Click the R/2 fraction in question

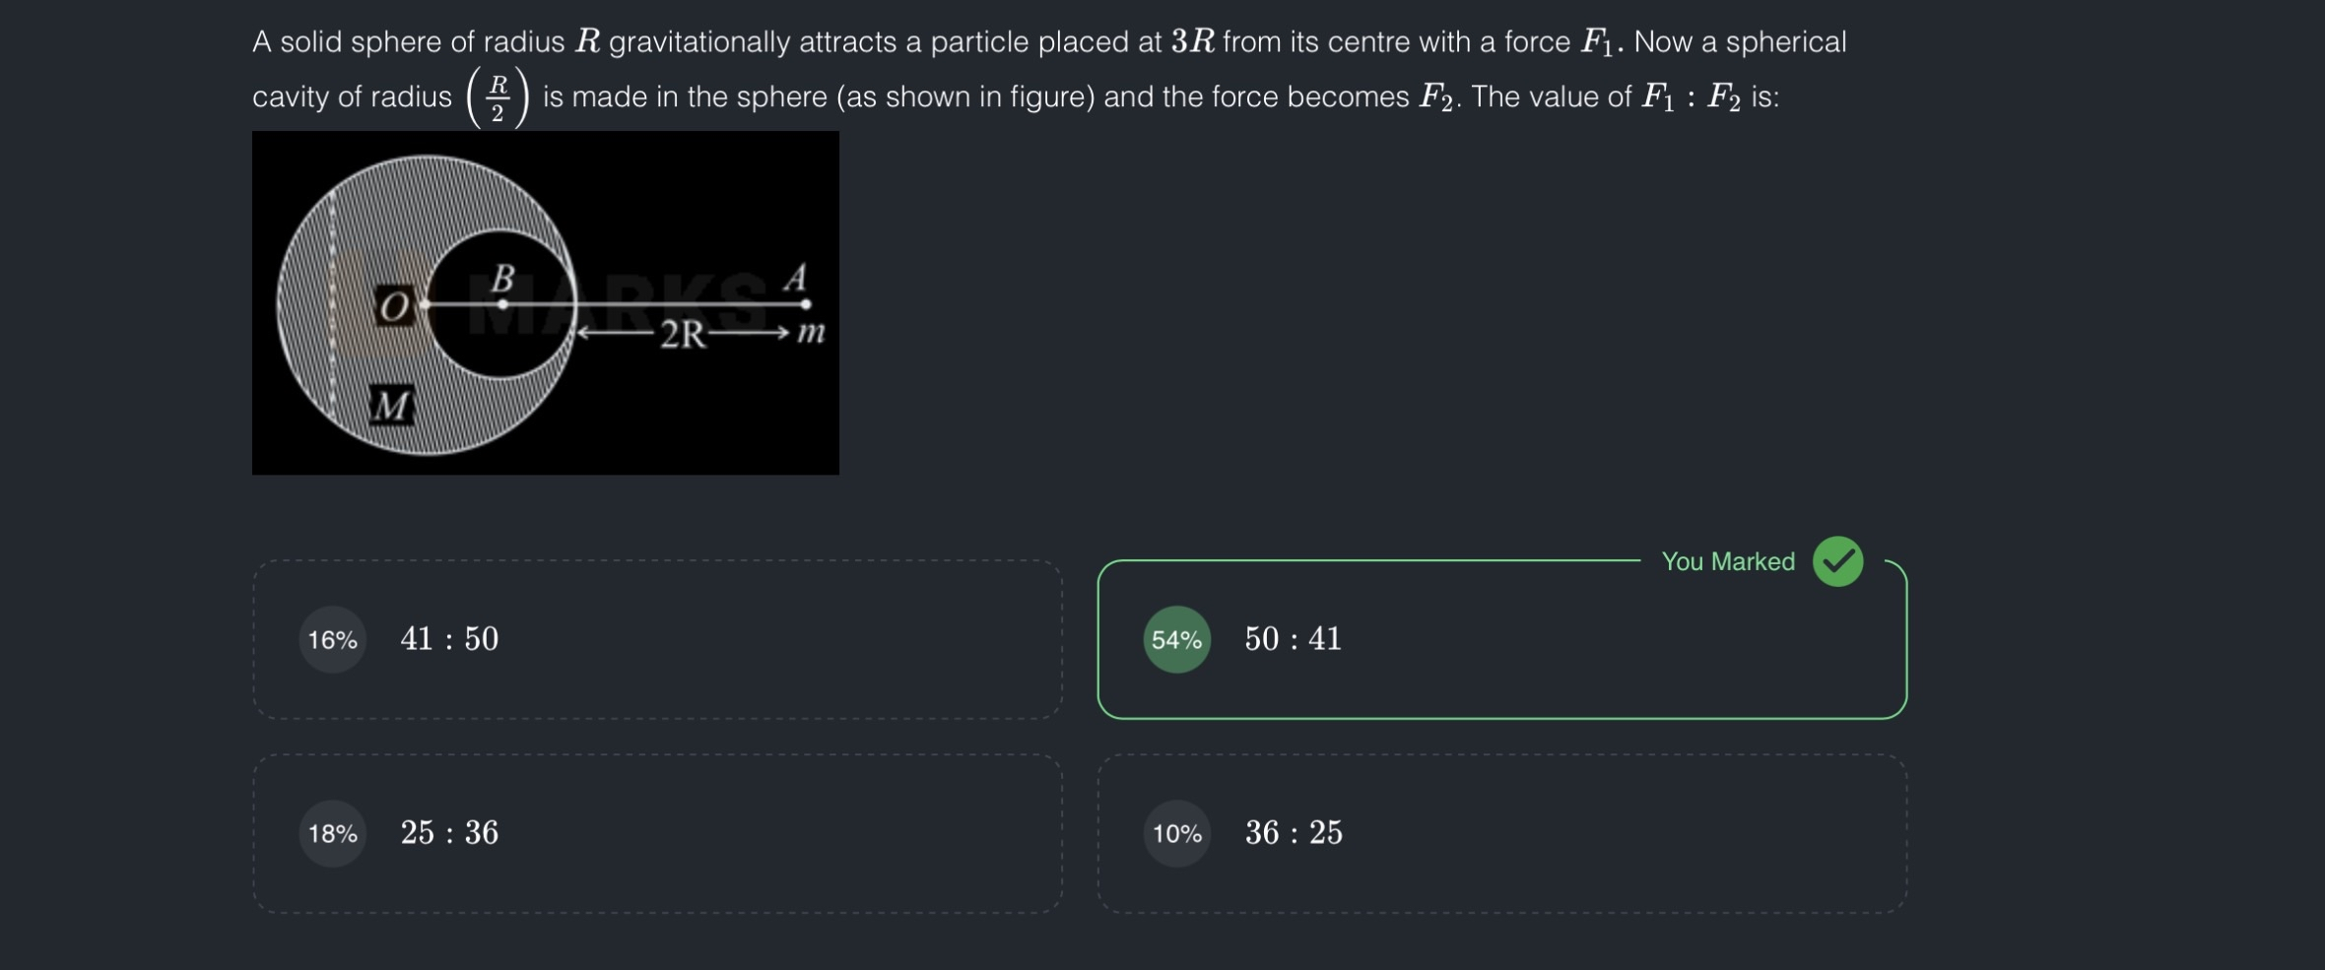(498, 97)
